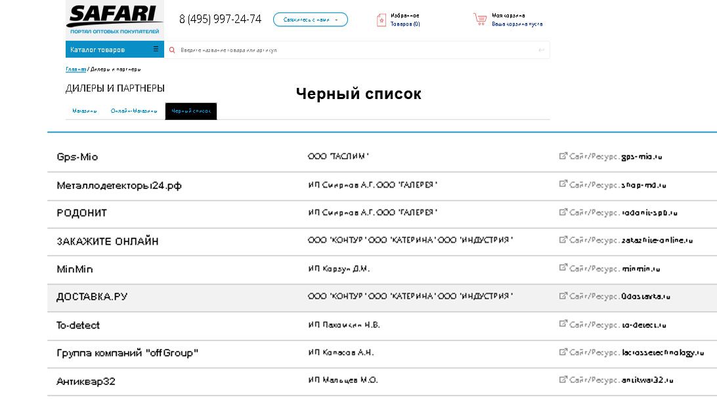
Task: Open the Связаться с нами dropdown
Action: [x=309, y=19]
